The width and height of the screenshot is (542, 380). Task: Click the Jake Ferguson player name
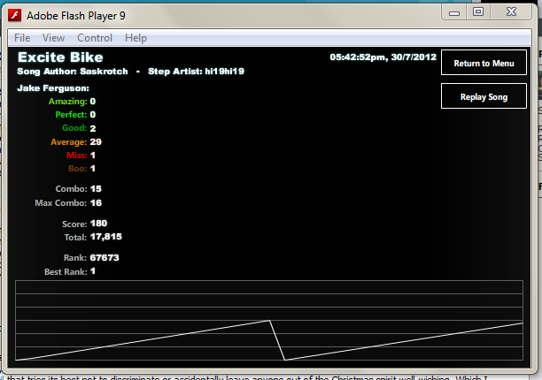53,88
